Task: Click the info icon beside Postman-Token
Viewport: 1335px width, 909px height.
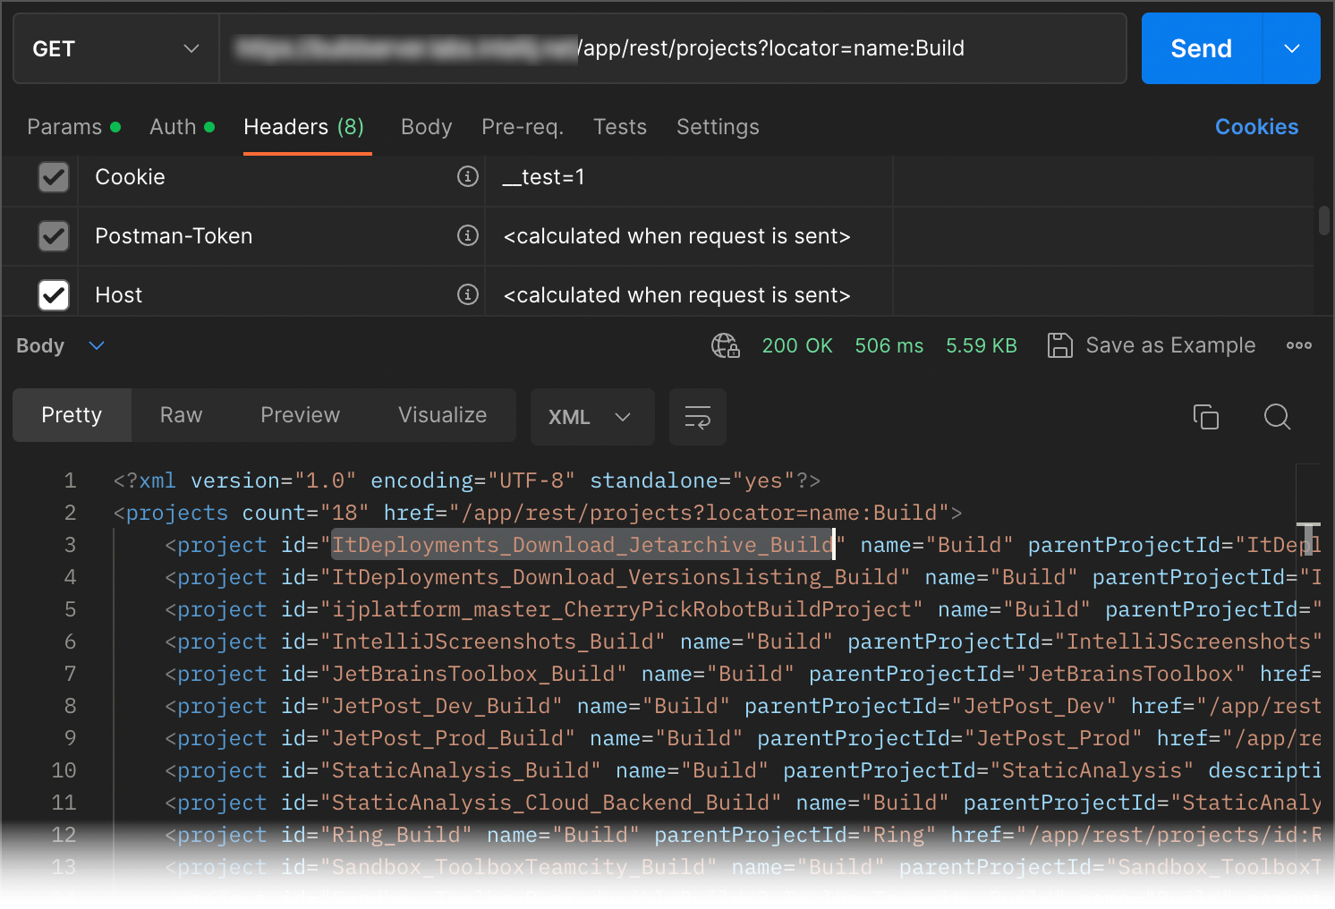Action: [467, 236]
